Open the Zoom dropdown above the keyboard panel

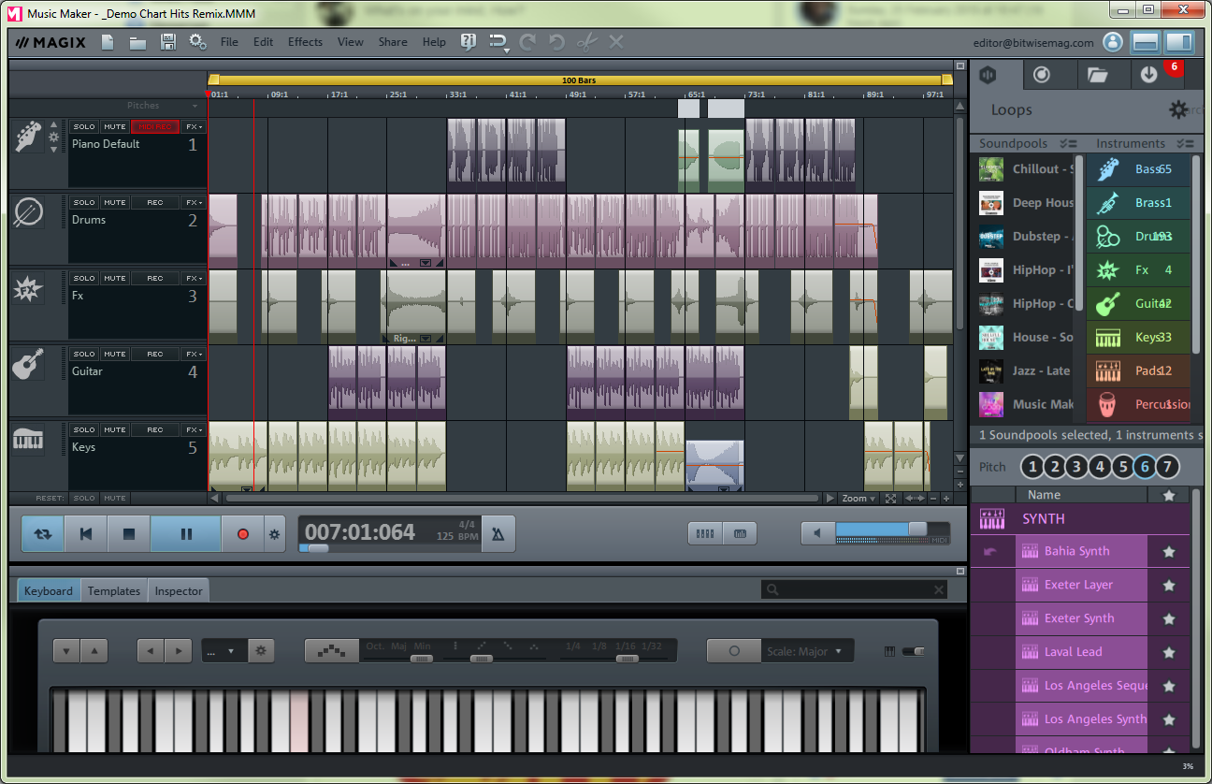point(857,498)
